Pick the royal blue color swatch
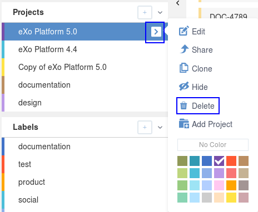This screenshot has height=212, width=258. click(x=207, y=161)
